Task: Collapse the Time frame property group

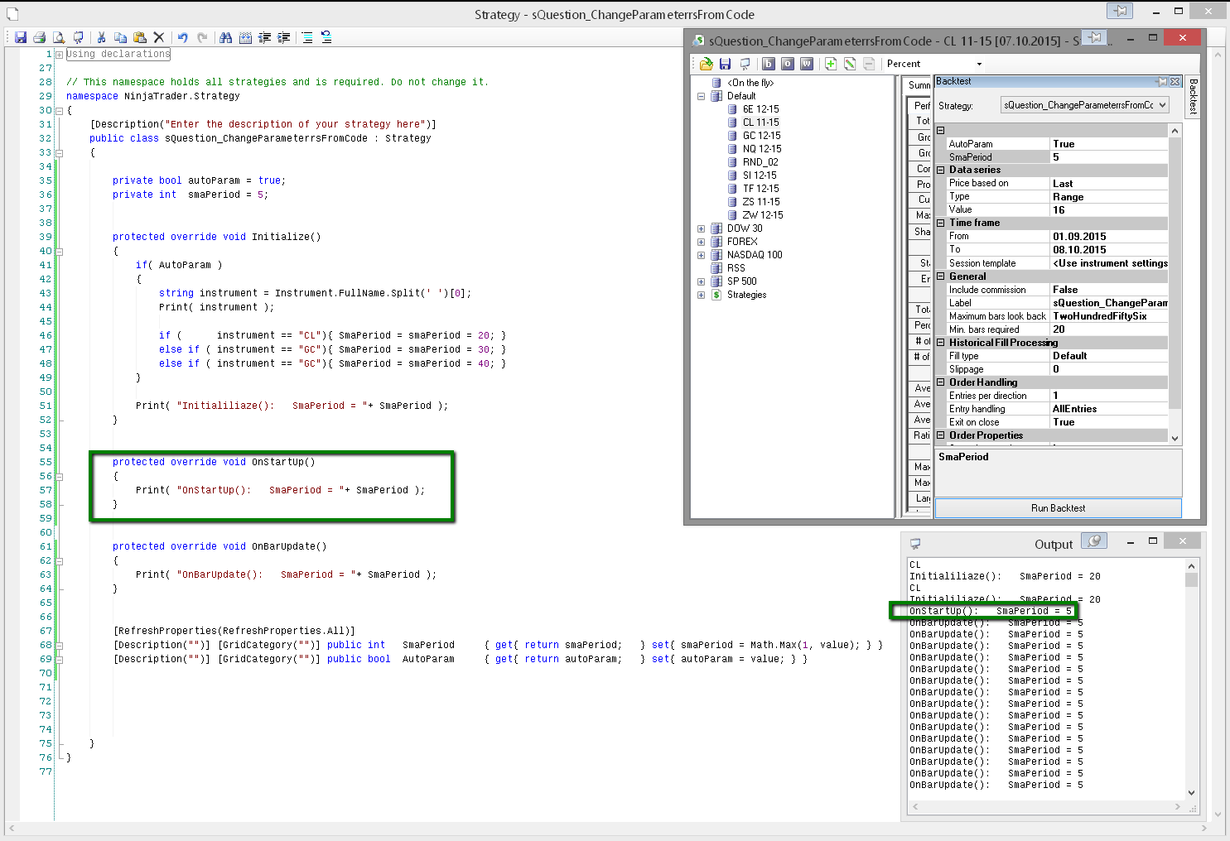Action: coord(941,223)
